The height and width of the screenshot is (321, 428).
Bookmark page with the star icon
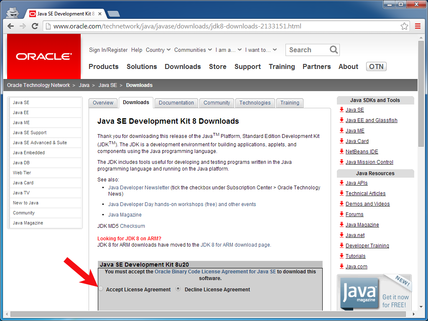coord(404,26)
